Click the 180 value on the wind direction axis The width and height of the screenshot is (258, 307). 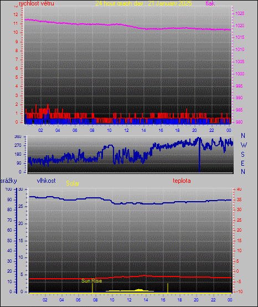tap(18, 154)
